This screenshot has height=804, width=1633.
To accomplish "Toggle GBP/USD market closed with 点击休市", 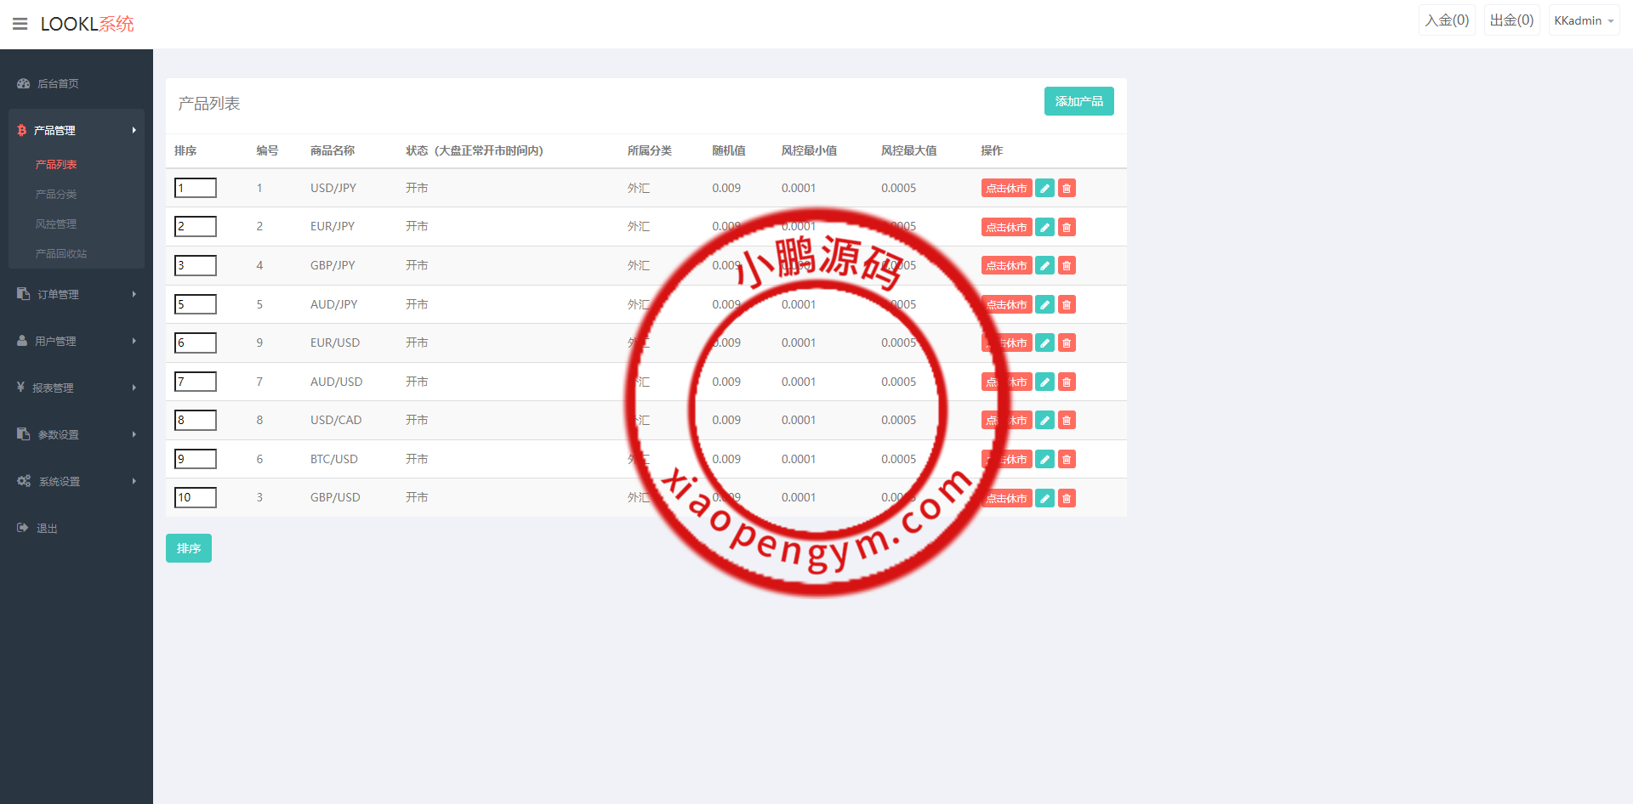I will (1006, 498).
